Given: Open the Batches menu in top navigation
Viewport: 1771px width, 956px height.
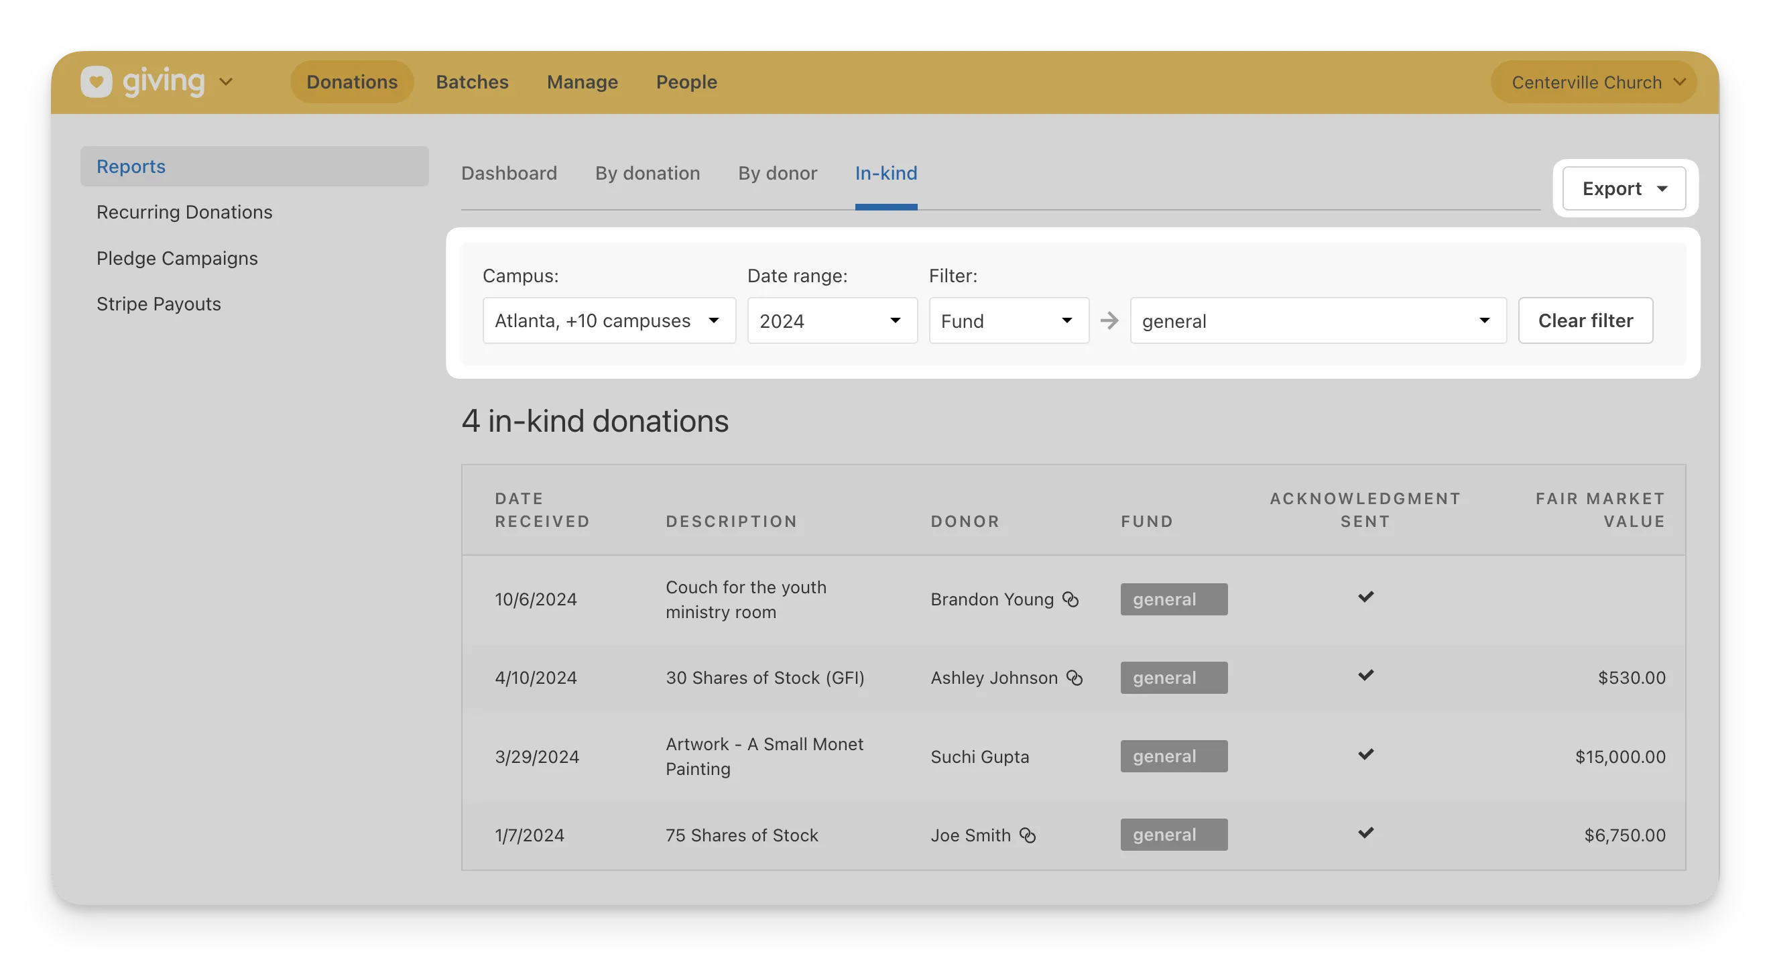Looking at the screenshot, I should click(x=472, y=82).
